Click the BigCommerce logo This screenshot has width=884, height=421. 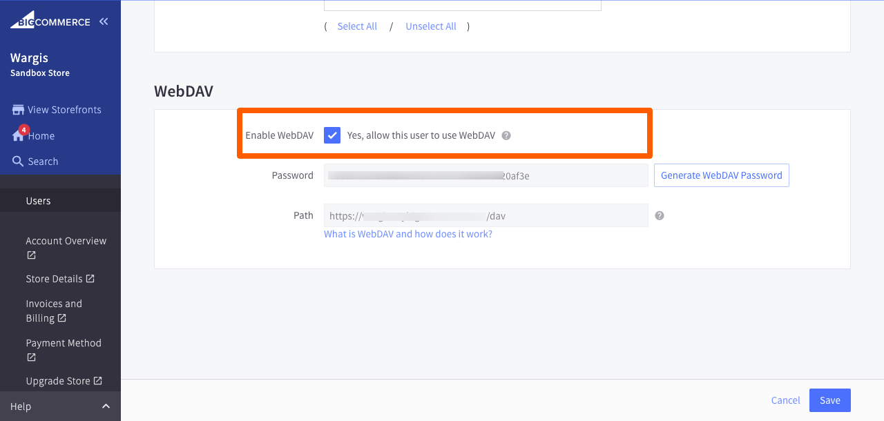[48, 19]
